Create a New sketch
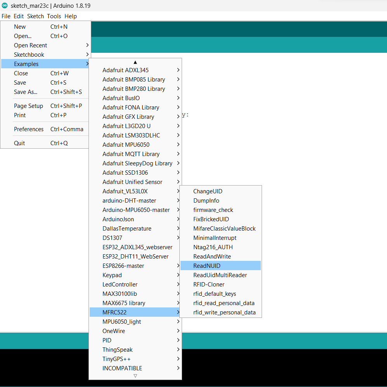Viewport: 387px width, 387px height. pyautogui.click(x=19, y=26)
